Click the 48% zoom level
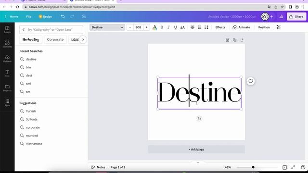308x173 pixels. (228, 167)
